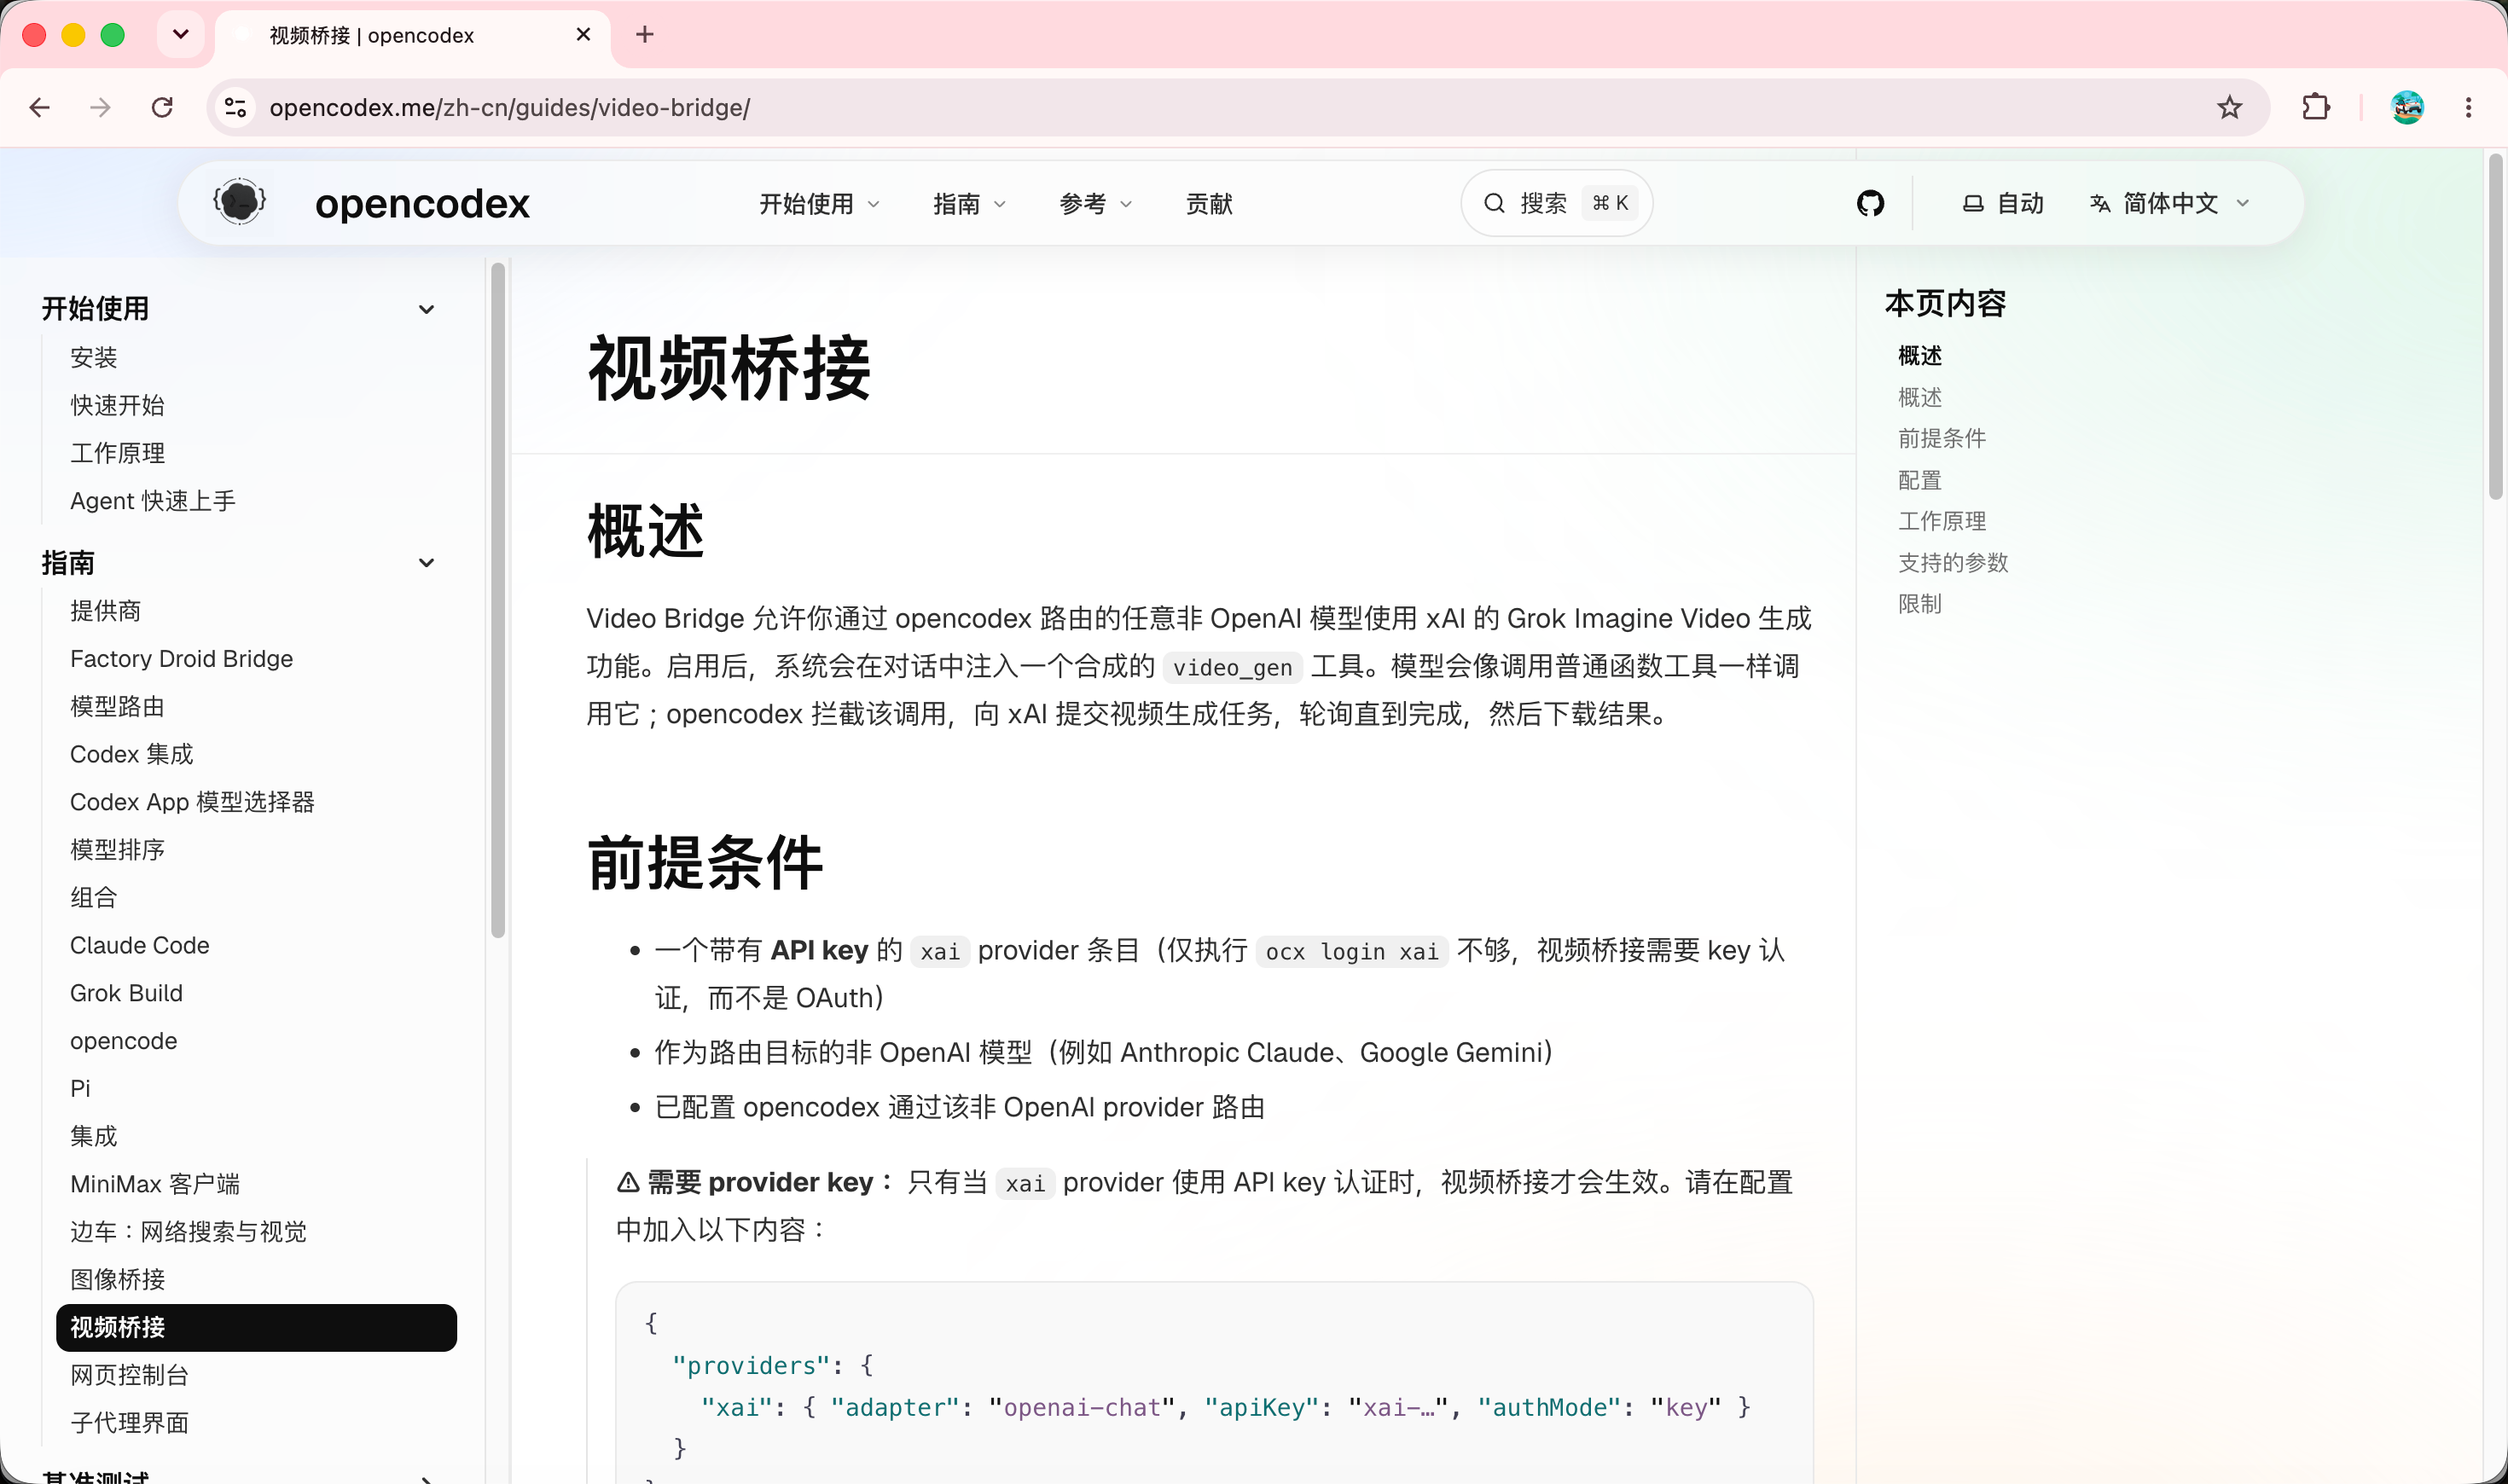Open the GitHub repository icon
The width and height of the screenshot is (2508, 1484).
tap(1870, 204)
